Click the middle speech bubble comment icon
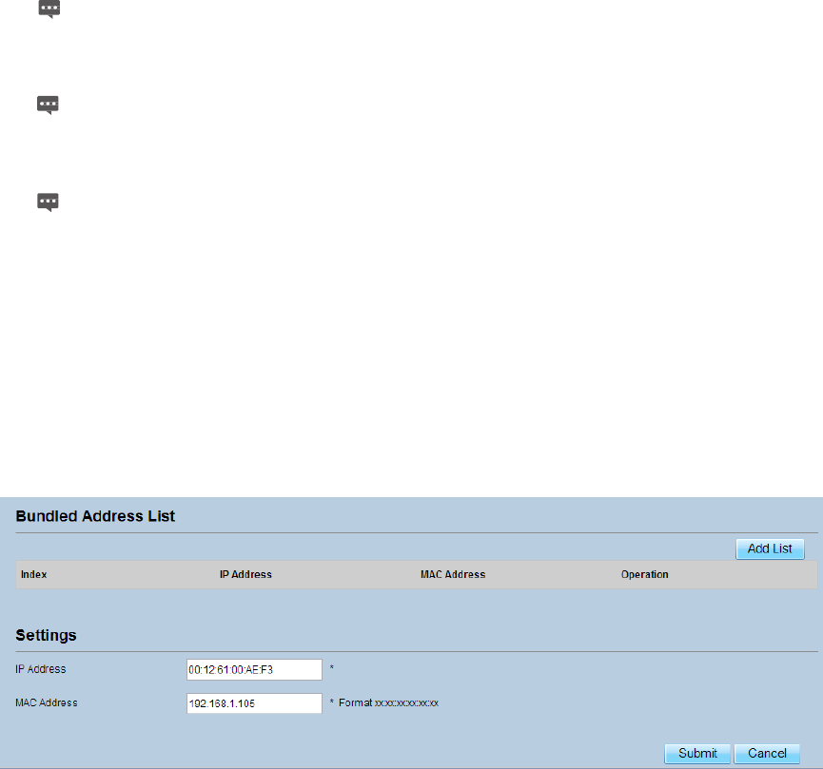Screen dimensions: 823x769 (48, 105)
